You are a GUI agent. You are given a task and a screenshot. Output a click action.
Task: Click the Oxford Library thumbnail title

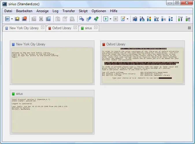(116, 44)
